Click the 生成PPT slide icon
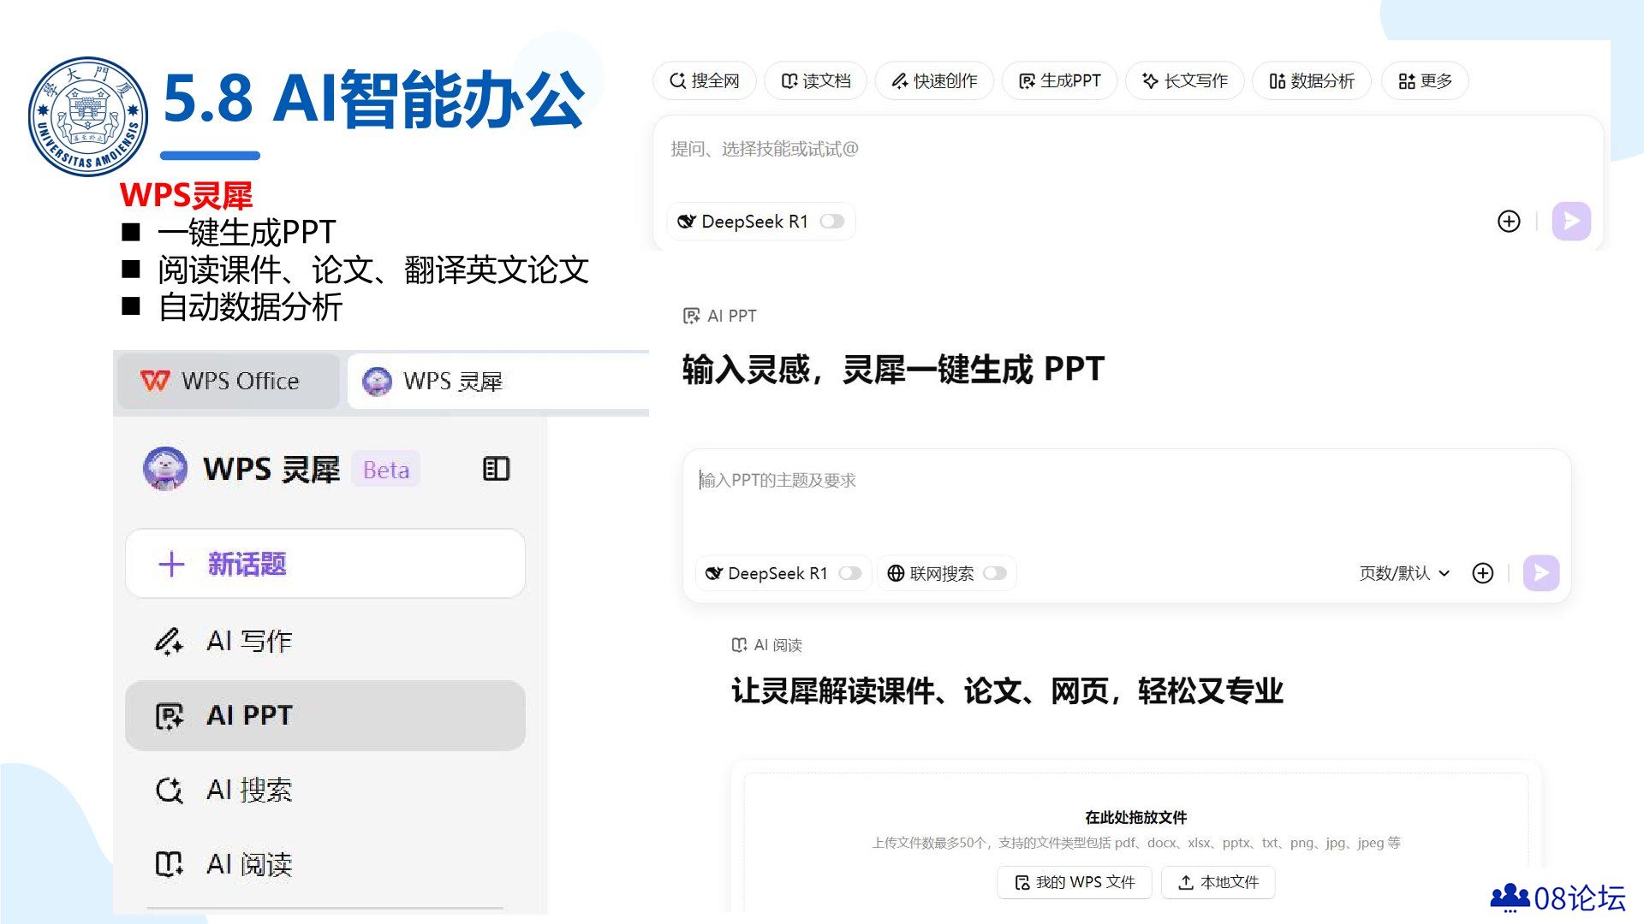 [x=1027, y=80]
